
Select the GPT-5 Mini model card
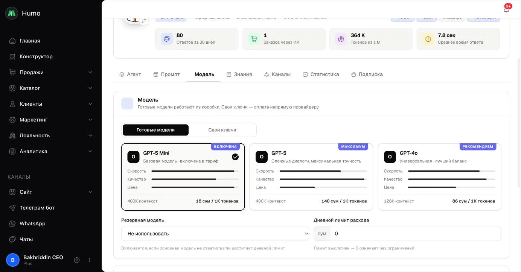tap(183, 177)
